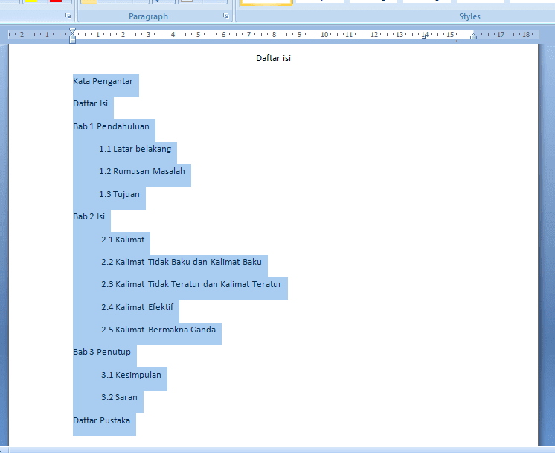This screenshot has height=453, width=555.
Task: Click the "Bab 2 Isi" line
Action: [89, 216]
